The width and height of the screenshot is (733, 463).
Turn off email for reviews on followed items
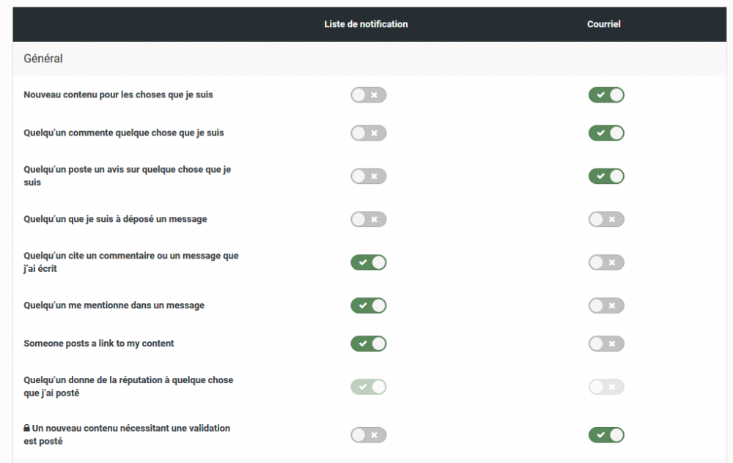[x=606, y=177]
